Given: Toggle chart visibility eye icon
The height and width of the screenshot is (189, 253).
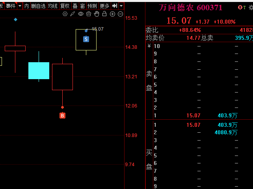Looking at the screenshot, I should click(x=81, y=14).
